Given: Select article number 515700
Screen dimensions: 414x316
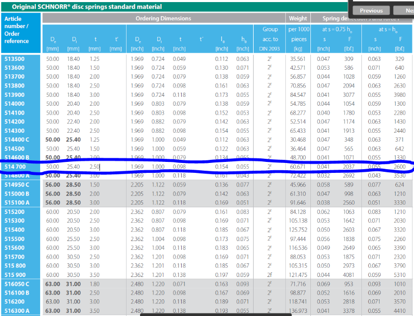Looking at the screenshot, I should click(15, 257).
